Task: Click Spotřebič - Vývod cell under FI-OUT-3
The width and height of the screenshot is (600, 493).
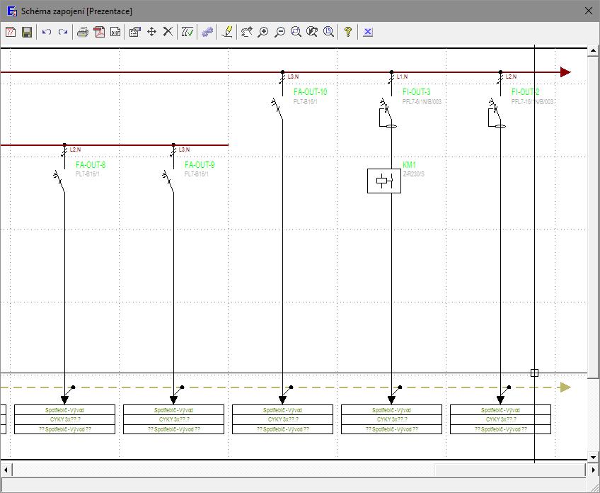Action: [391, 410]
